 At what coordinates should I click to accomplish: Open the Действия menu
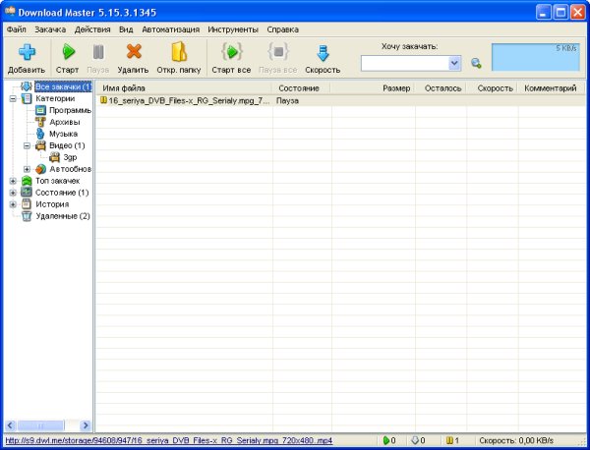92,29
